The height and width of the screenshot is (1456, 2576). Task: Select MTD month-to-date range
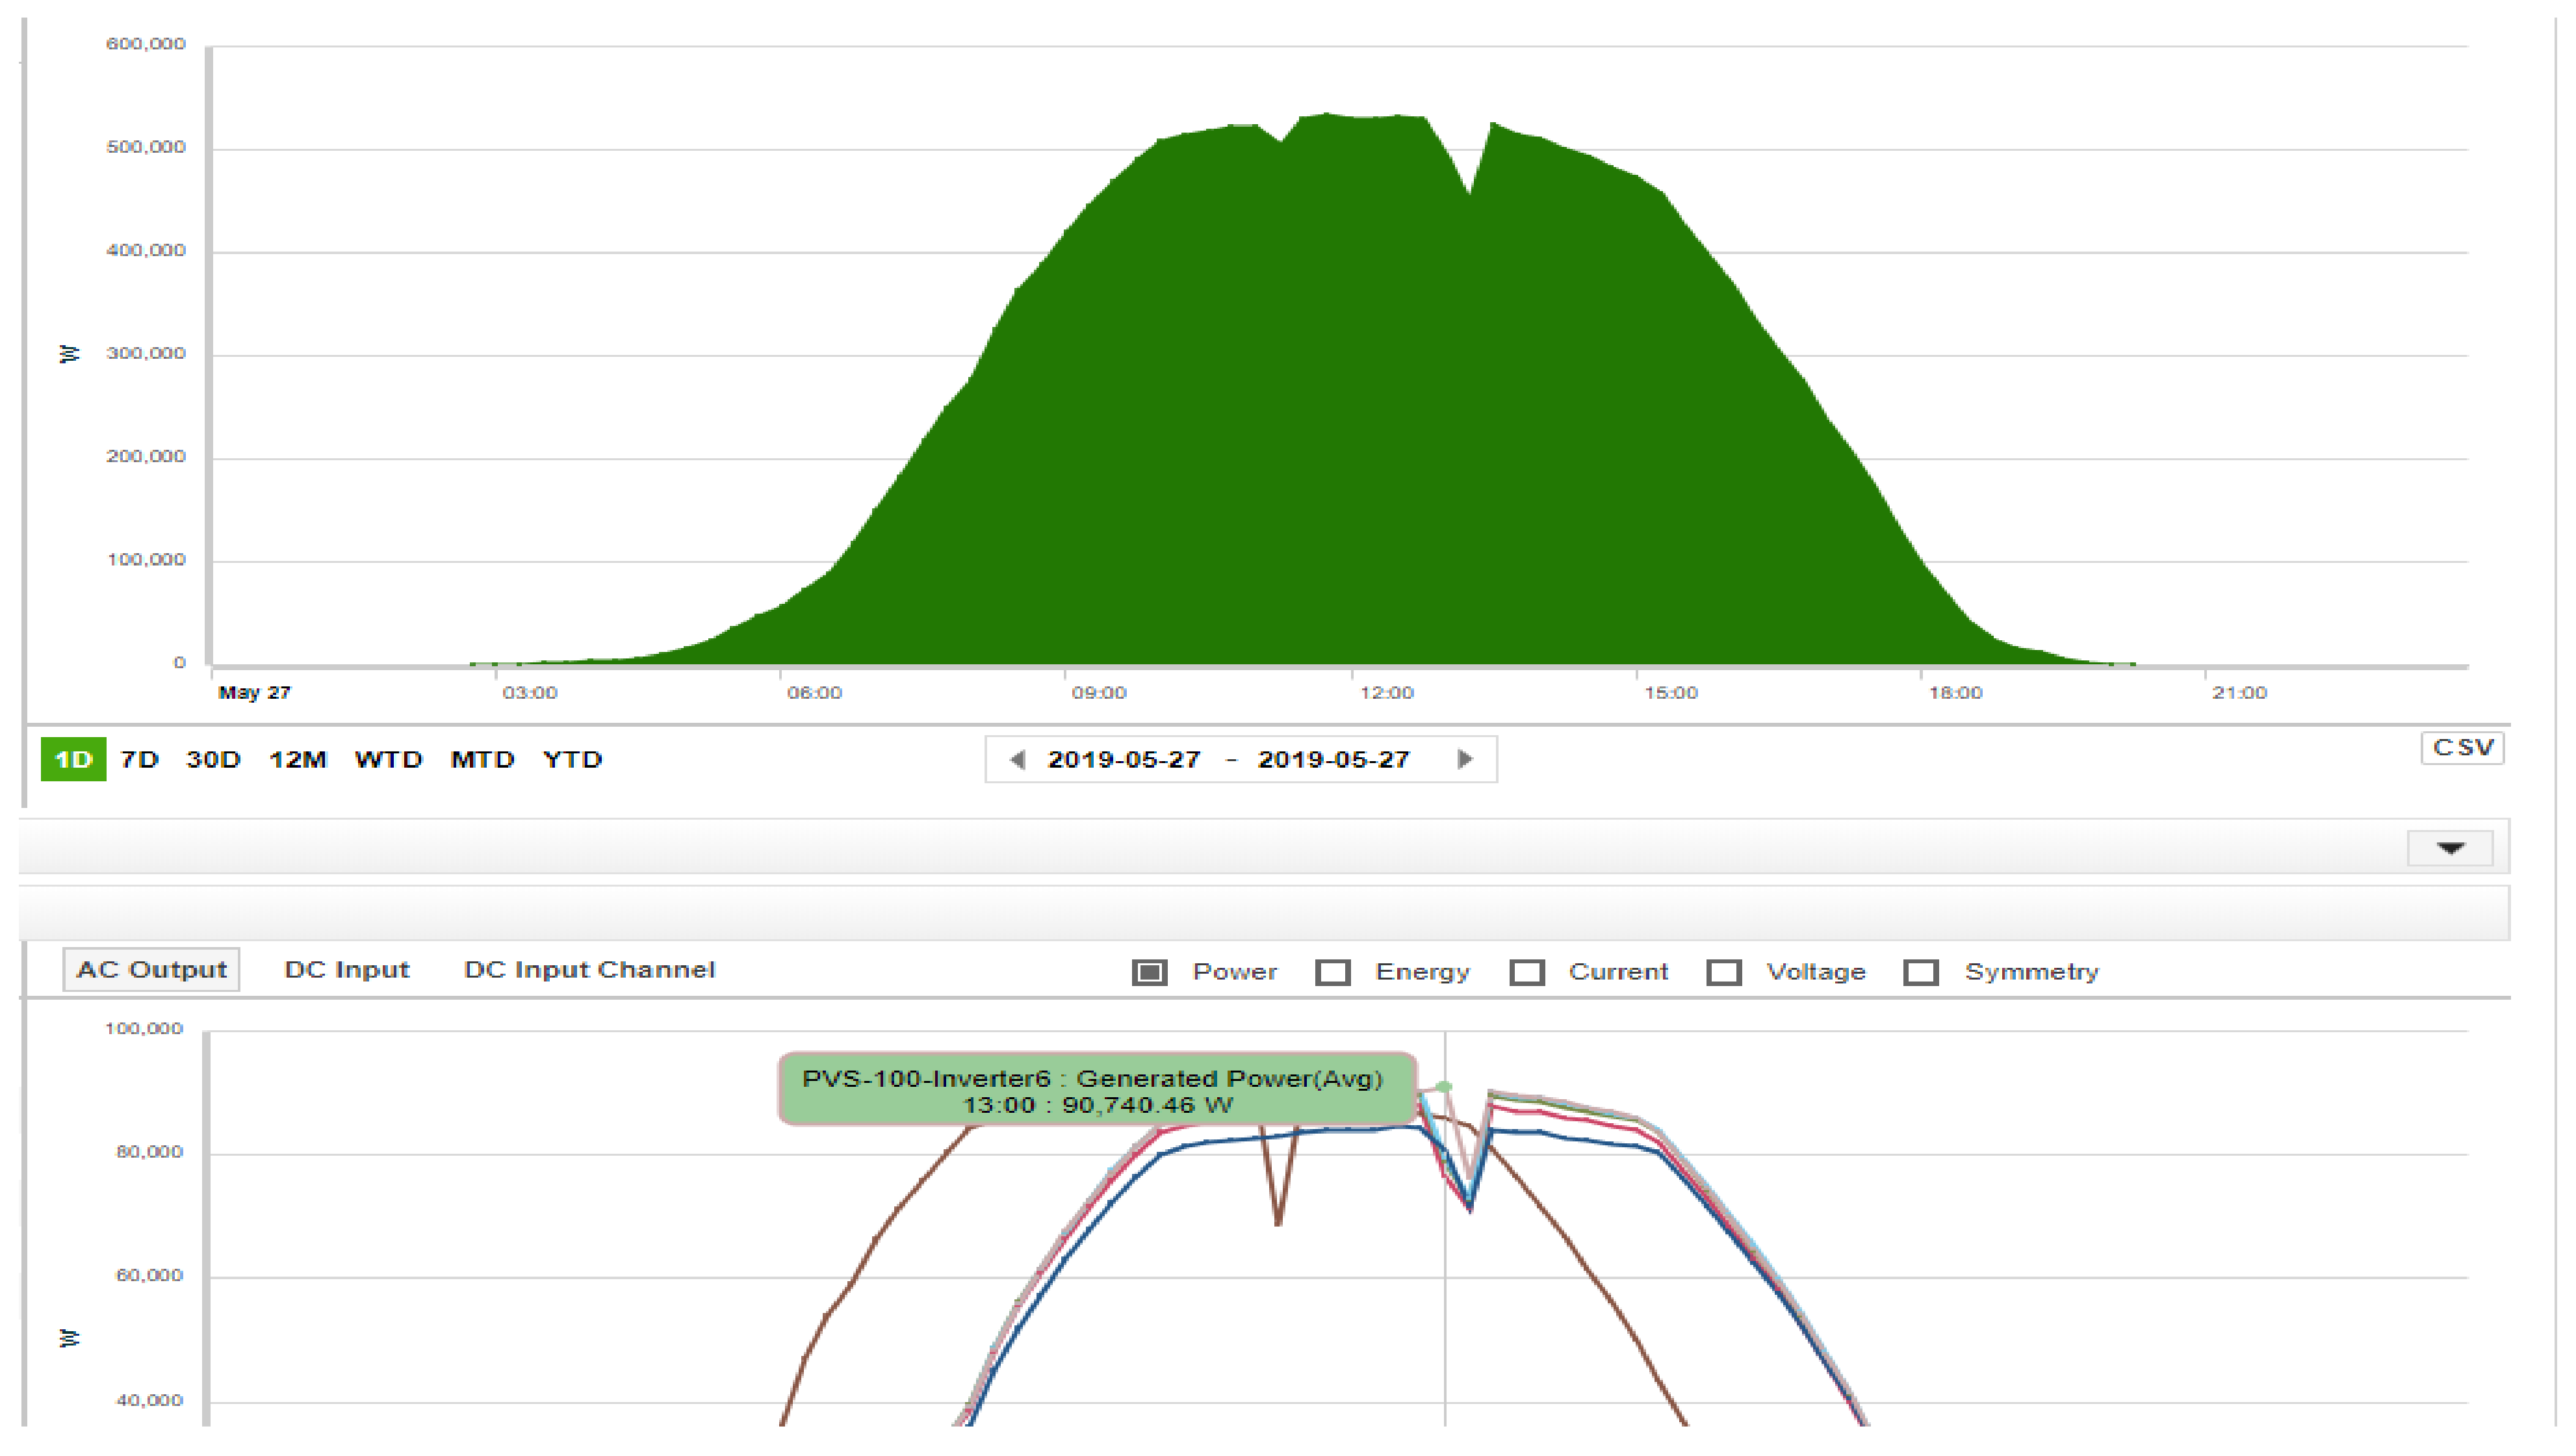pos(482,759)
